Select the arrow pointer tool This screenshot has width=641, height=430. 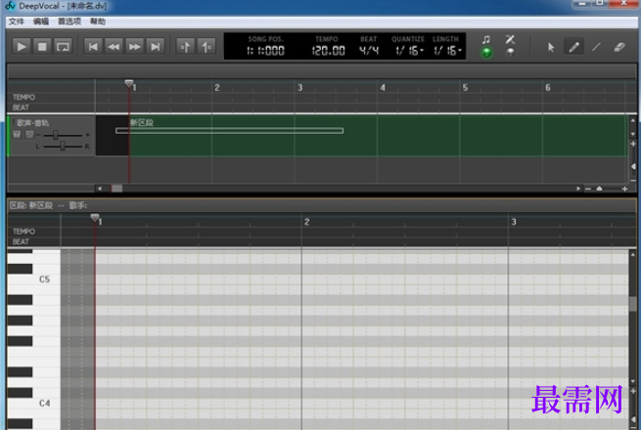pyautogui.click(x=551, y=47)
